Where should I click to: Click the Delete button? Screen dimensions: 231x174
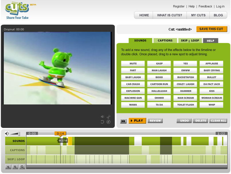click(x=201, y=121)
